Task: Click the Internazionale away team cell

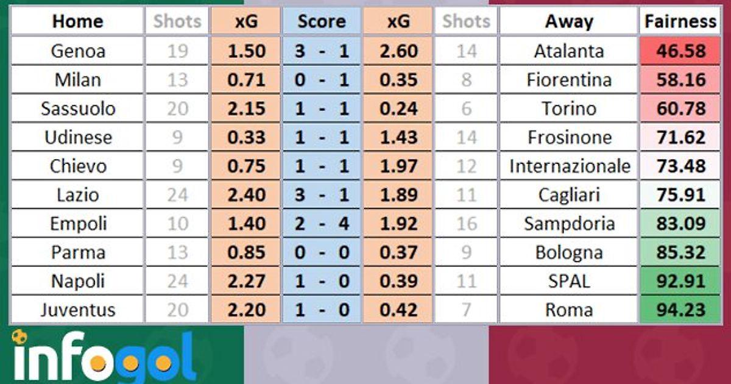Action: pos(569,166)
